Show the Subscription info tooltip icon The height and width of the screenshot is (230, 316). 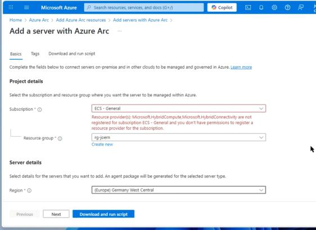[x=40, y=110]
